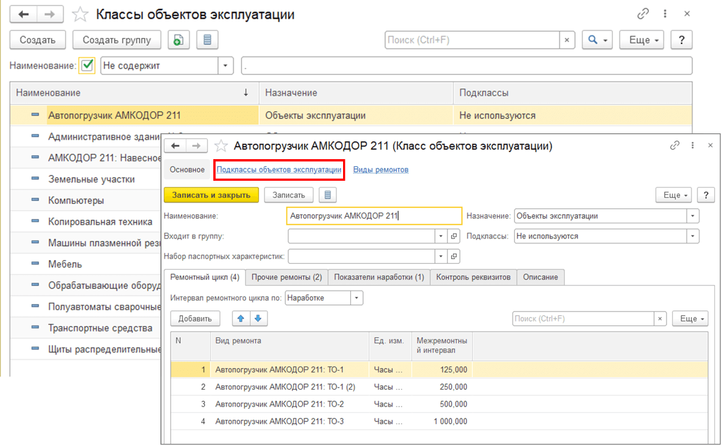Click Записать и закрыть button
This screenshot has height=445, width=721.
tap(211, 195)
